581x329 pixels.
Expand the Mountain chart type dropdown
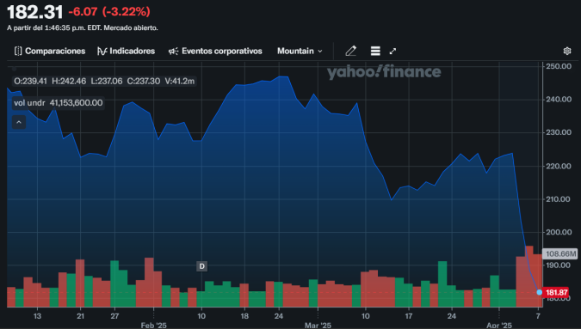coord(300,51)
